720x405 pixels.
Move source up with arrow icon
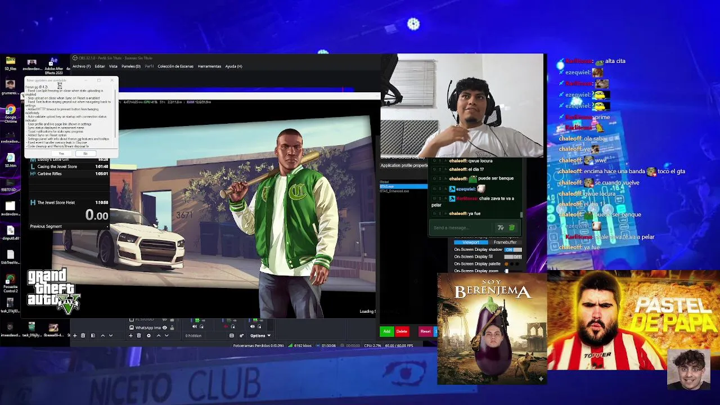pos(159,336)
